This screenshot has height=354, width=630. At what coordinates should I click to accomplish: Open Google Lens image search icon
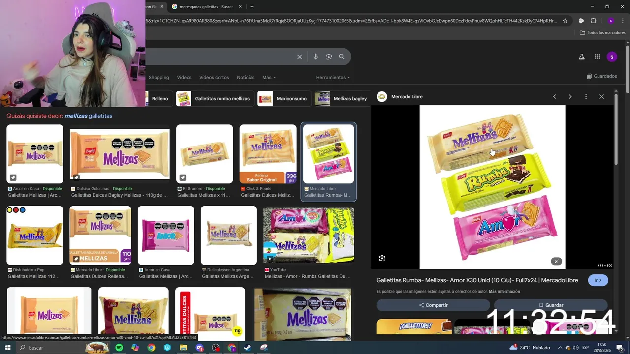click(x=329, y=57)
